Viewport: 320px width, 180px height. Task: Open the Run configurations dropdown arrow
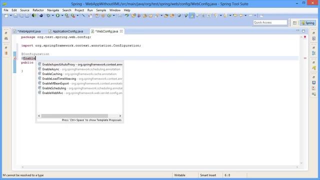coord(62,15)
